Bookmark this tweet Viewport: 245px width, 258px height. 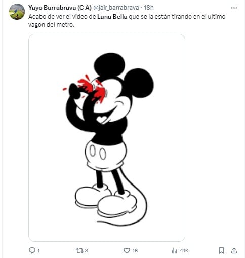pyautogui.click(x=221, y=250)
